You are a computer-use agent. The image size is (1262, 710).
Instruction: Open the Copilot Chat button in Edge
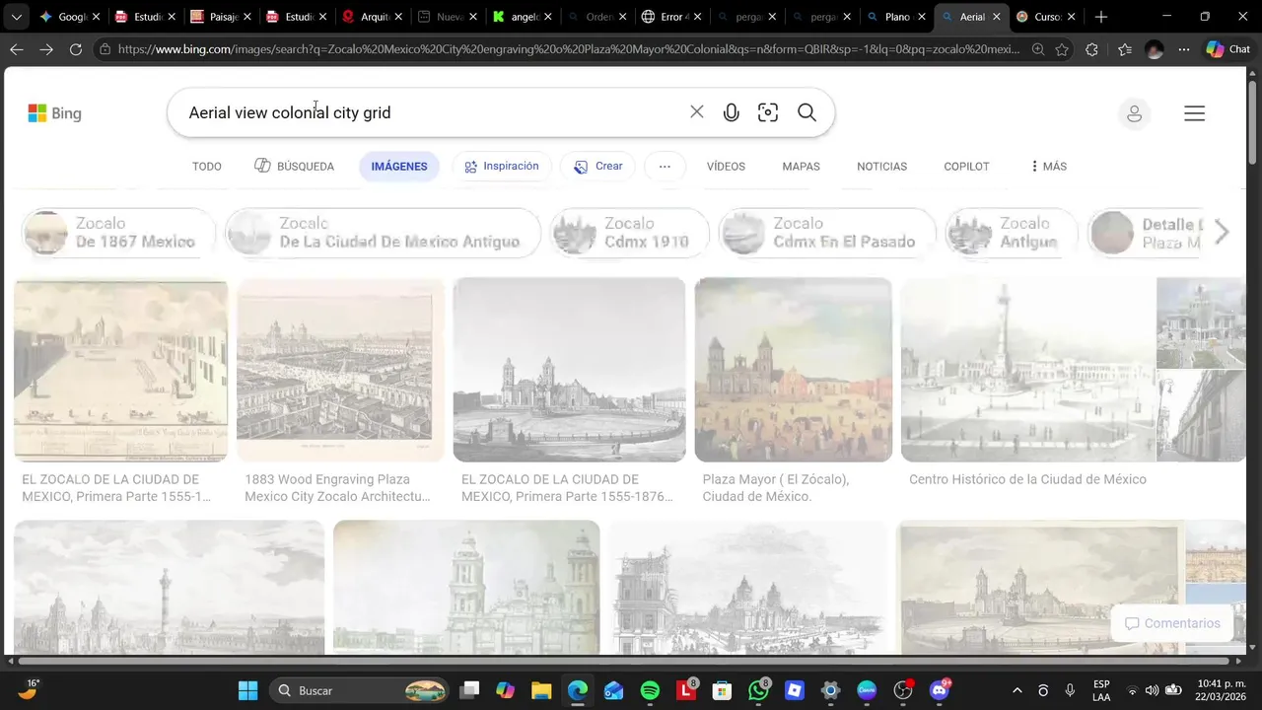pos(1227,49)
